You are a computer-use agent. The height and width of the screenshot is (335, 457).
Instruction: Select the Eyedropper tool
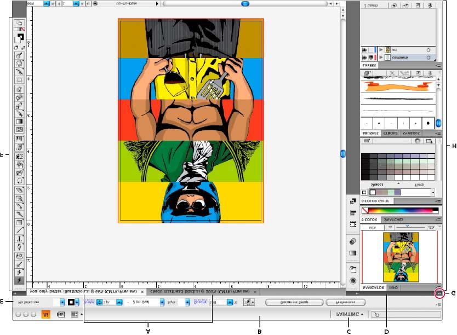19,113
